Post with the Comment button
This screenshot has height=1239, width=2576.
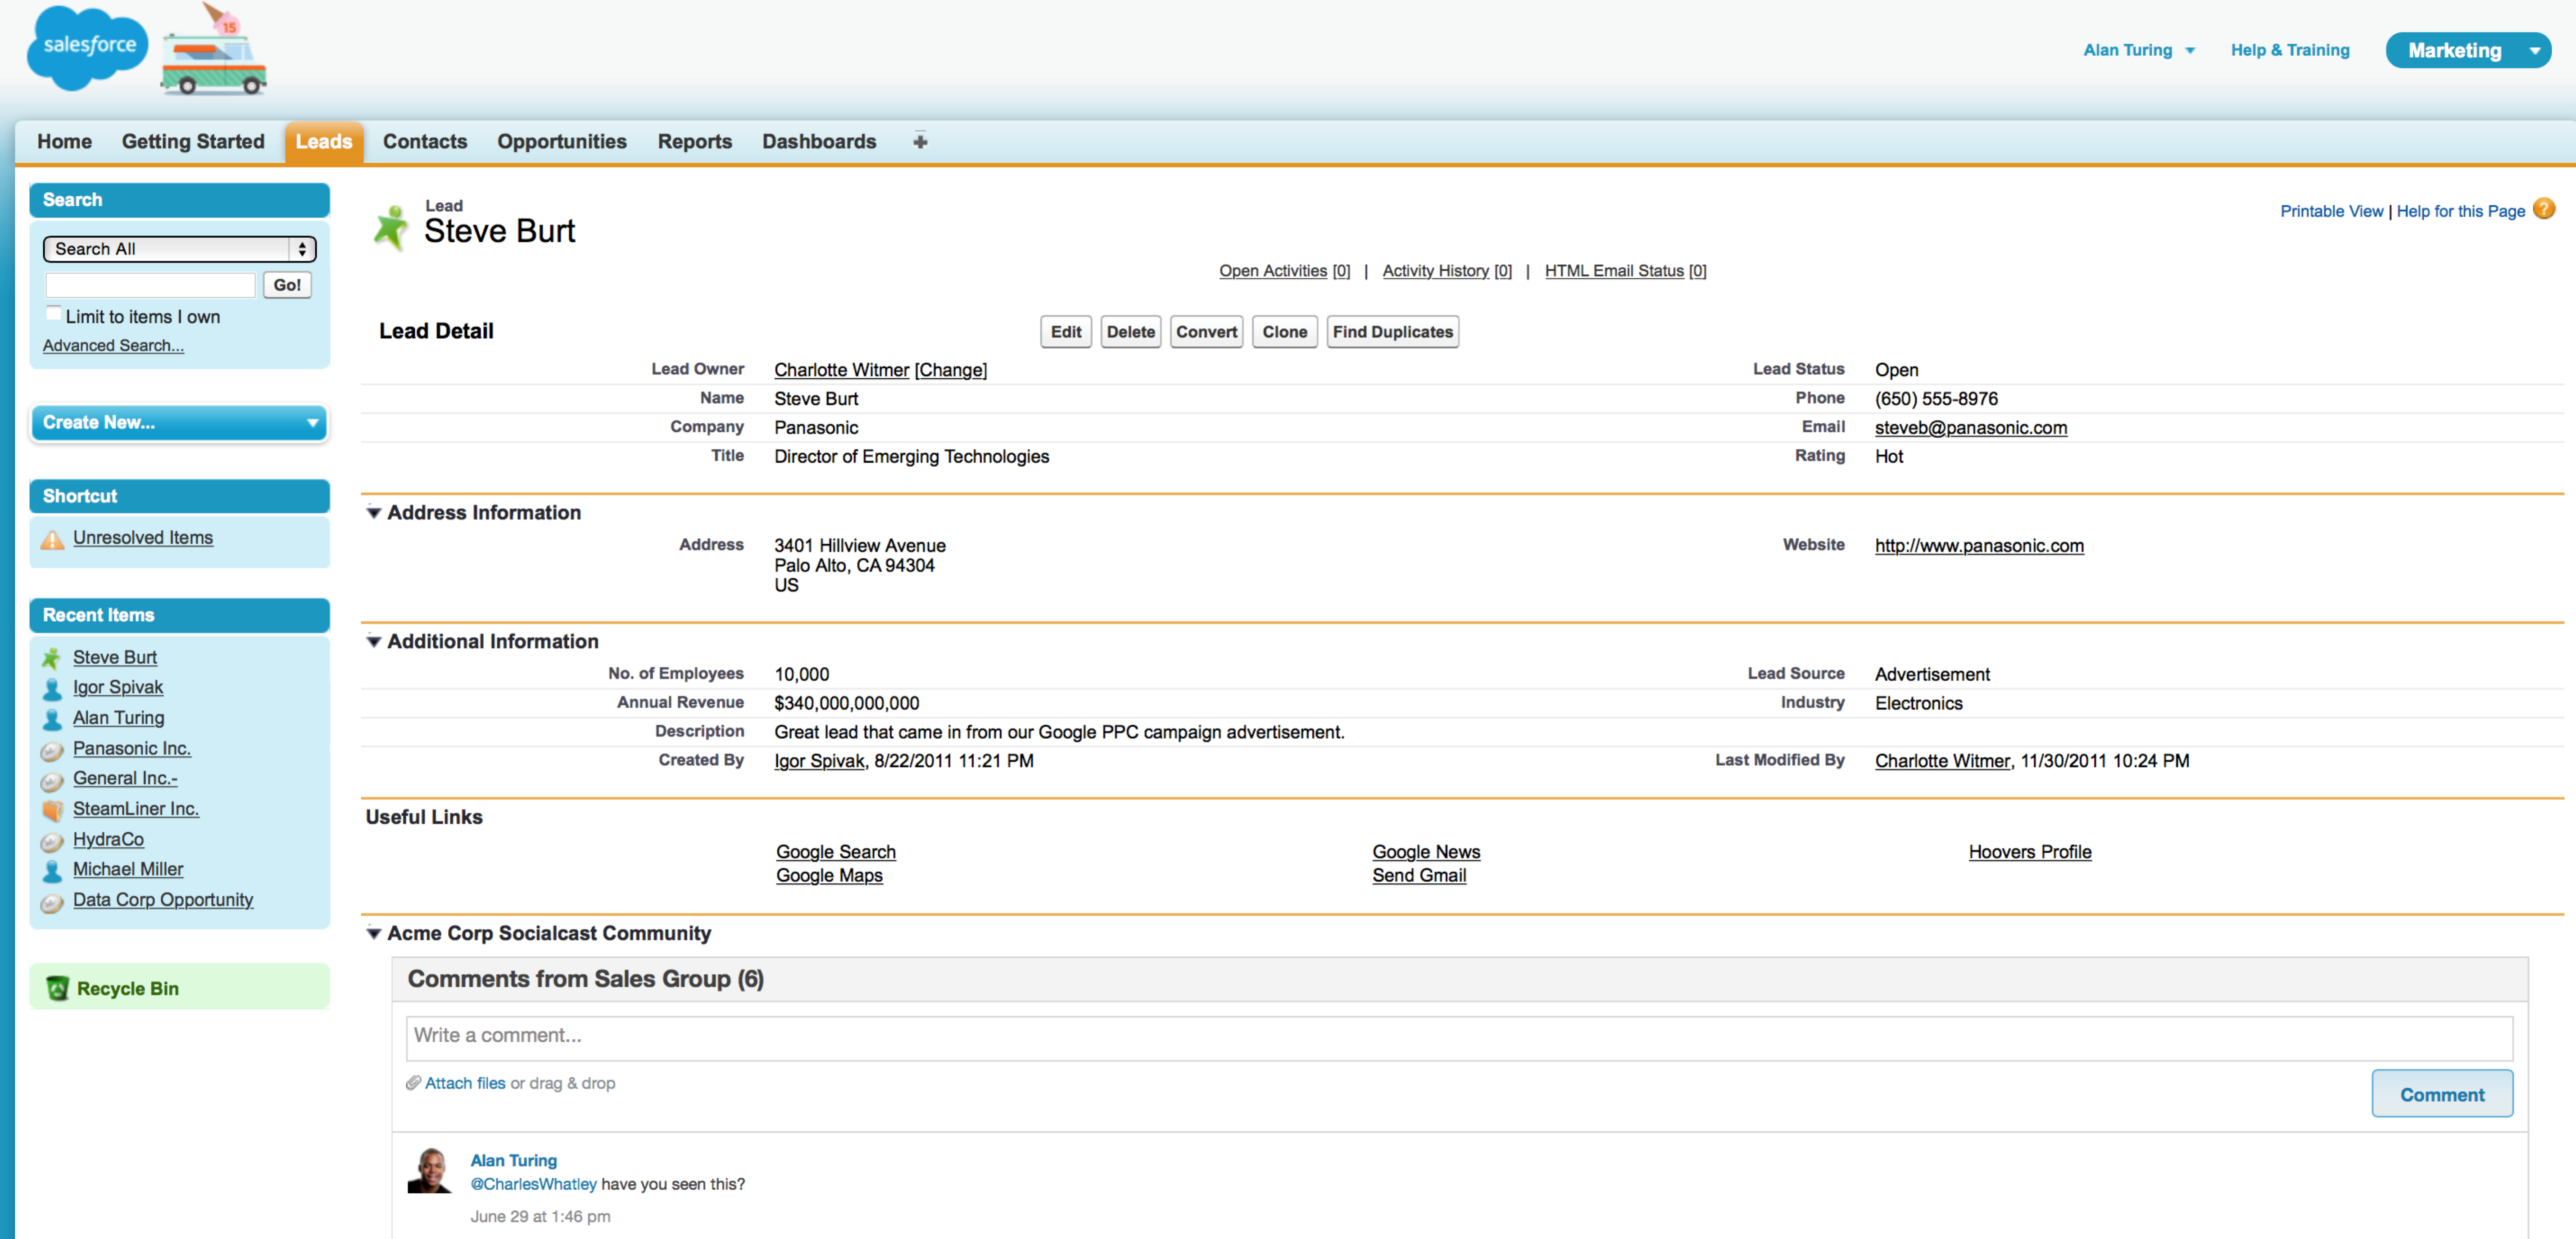point(2442,1094)
